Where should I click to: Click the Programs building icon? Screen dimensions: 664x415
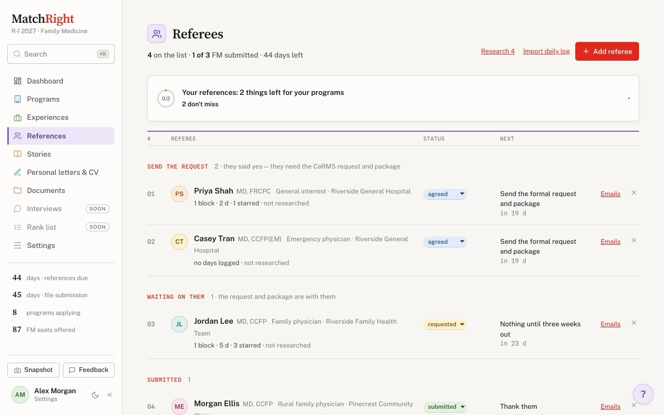(x=18, y=99)
